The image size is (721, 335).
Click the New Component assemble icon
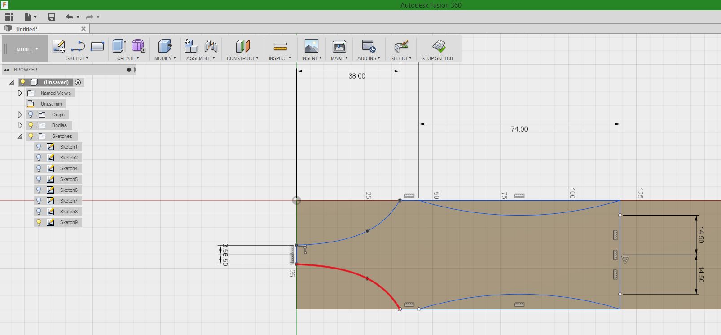point(191,46)
